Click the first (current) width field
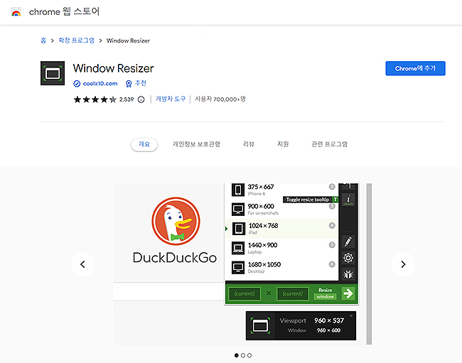 [x=245, y=293]
